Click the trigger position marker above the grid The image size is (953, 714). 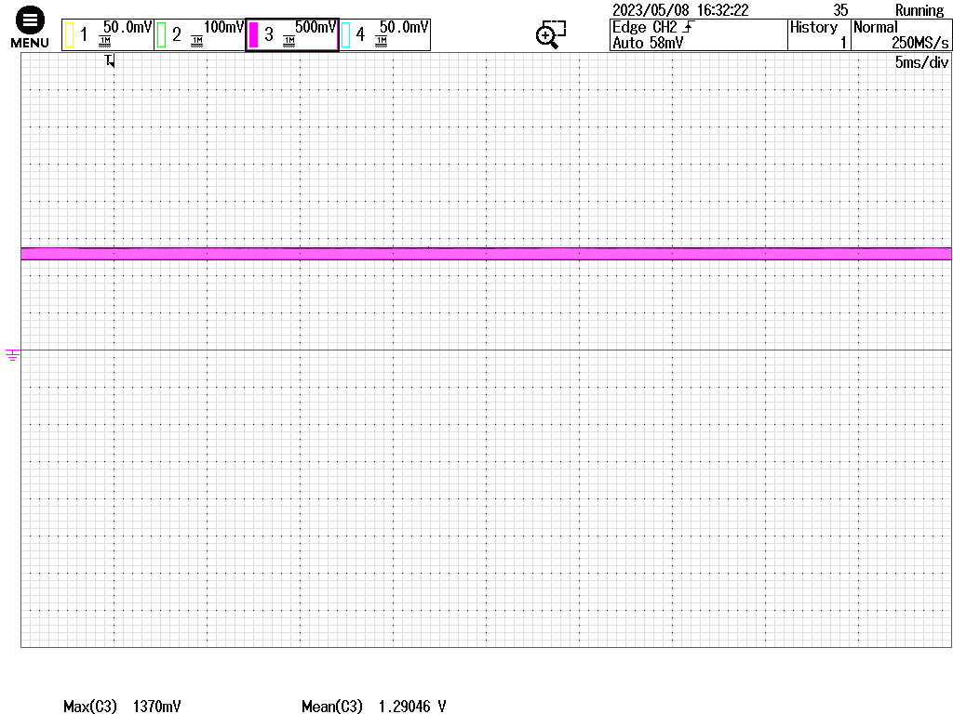point(110,60)
